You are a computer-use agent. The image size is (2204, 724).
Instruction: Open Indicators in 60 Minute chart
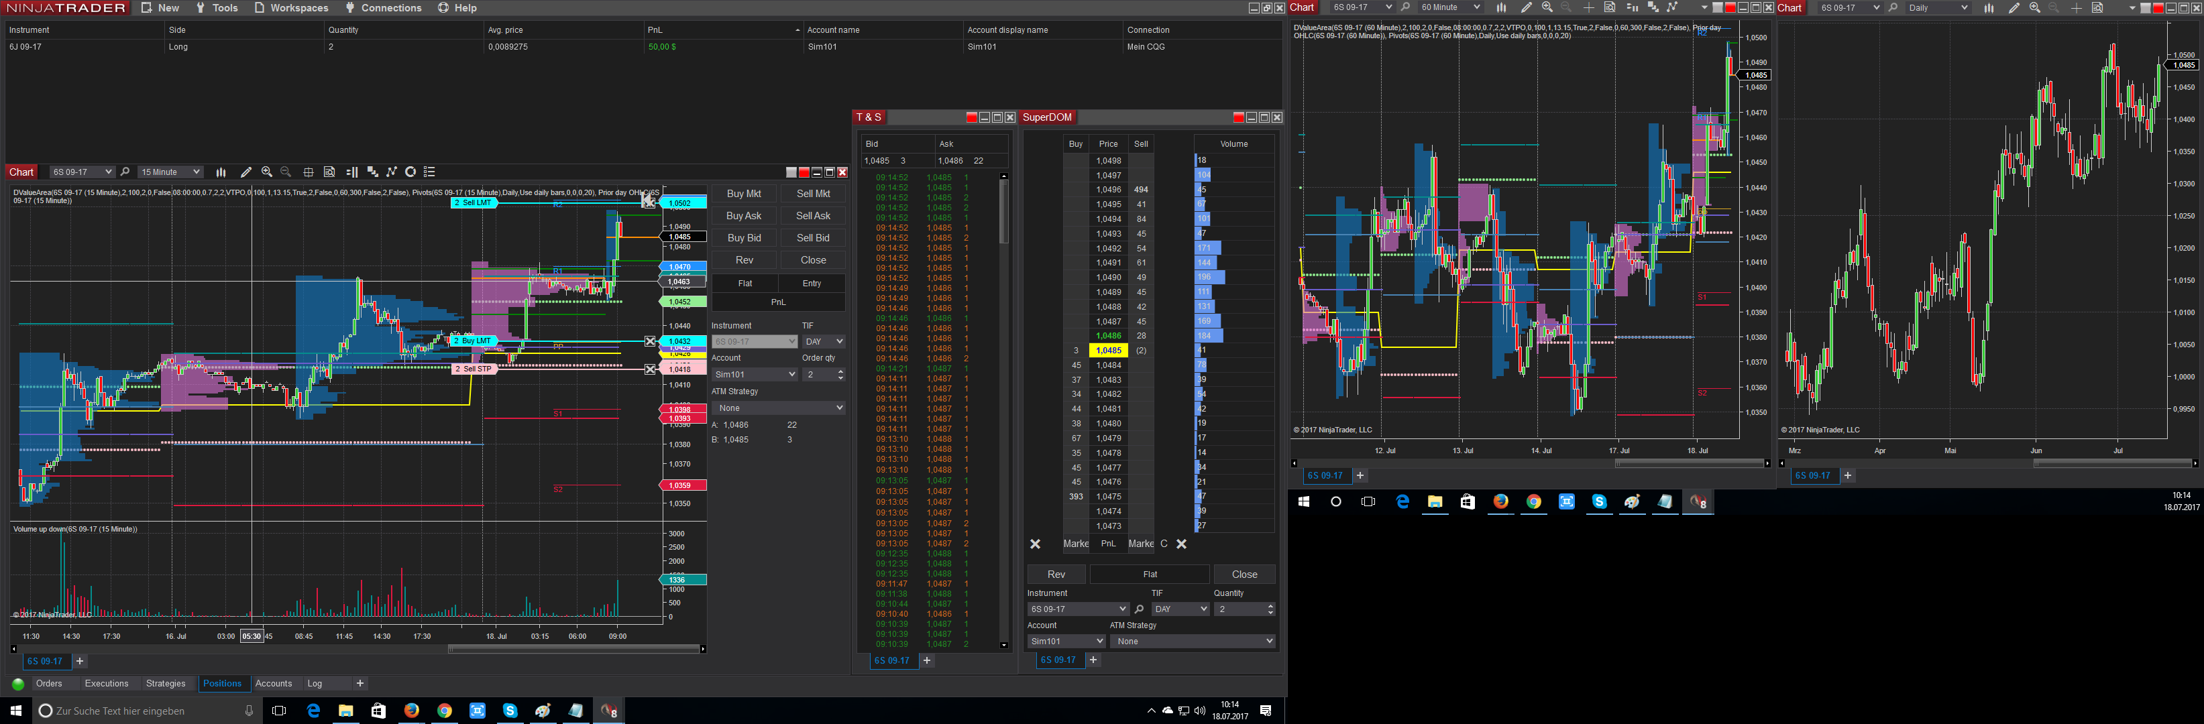click(x=1653, y=7)
